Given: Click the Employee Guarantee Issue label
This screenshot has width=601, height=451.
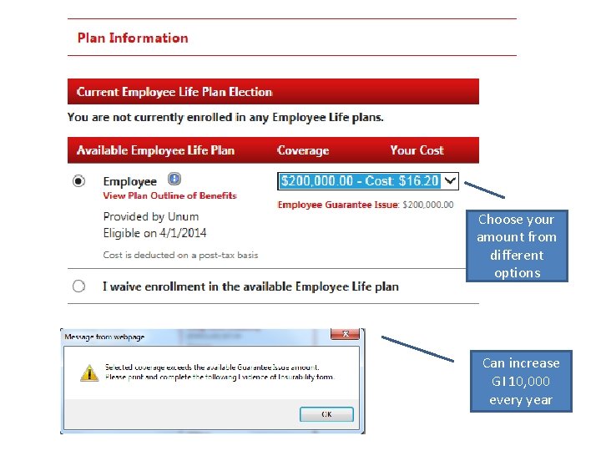Looking at the screenshot, I should (x=338, y=205).
